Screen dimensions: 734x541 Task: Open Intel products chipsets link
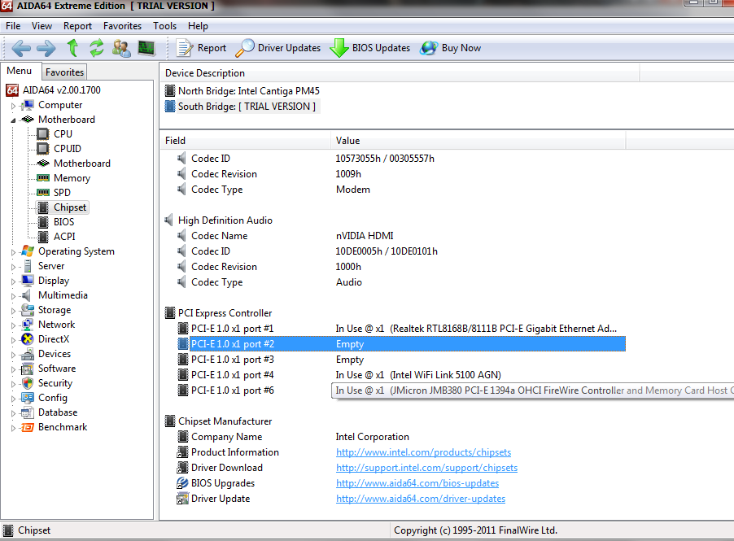(x=423, y=452)
